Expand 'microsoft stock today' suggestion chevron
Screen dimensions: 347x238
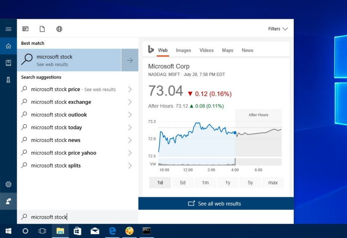(x=130, y=127)
